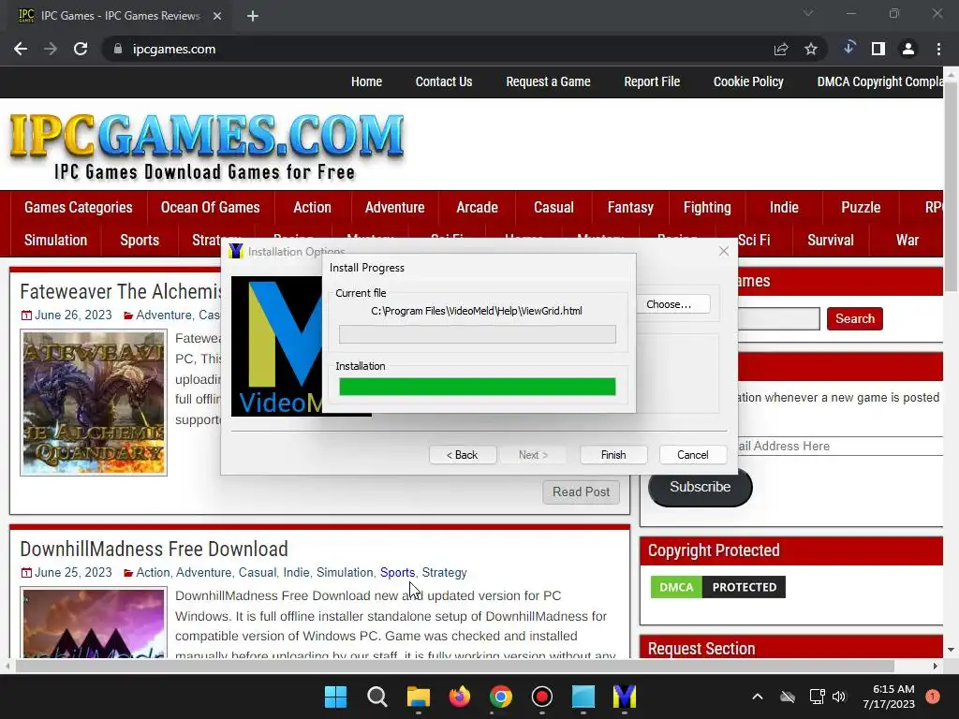Select the Action category

coord(313,207)
